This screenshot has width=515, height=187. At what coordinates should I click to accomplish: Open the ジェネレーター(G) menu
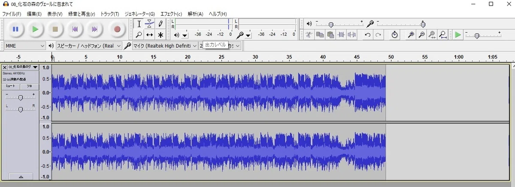pyautogui.click(x=139, y=14)
